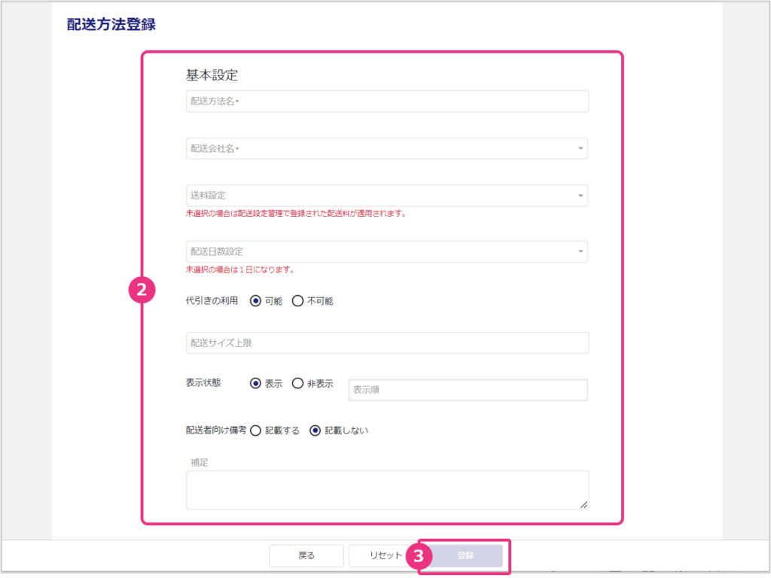Viewport: 771px width, 578px height.
Task: Click the 配送サイズ上限 input field
Action: coord(387,343)
